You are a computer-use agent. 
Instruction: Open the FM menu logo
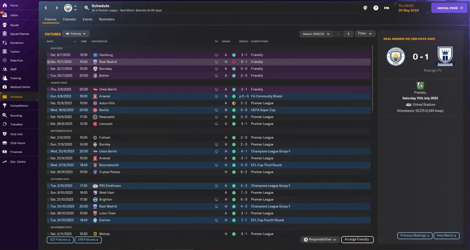point(386,8)
